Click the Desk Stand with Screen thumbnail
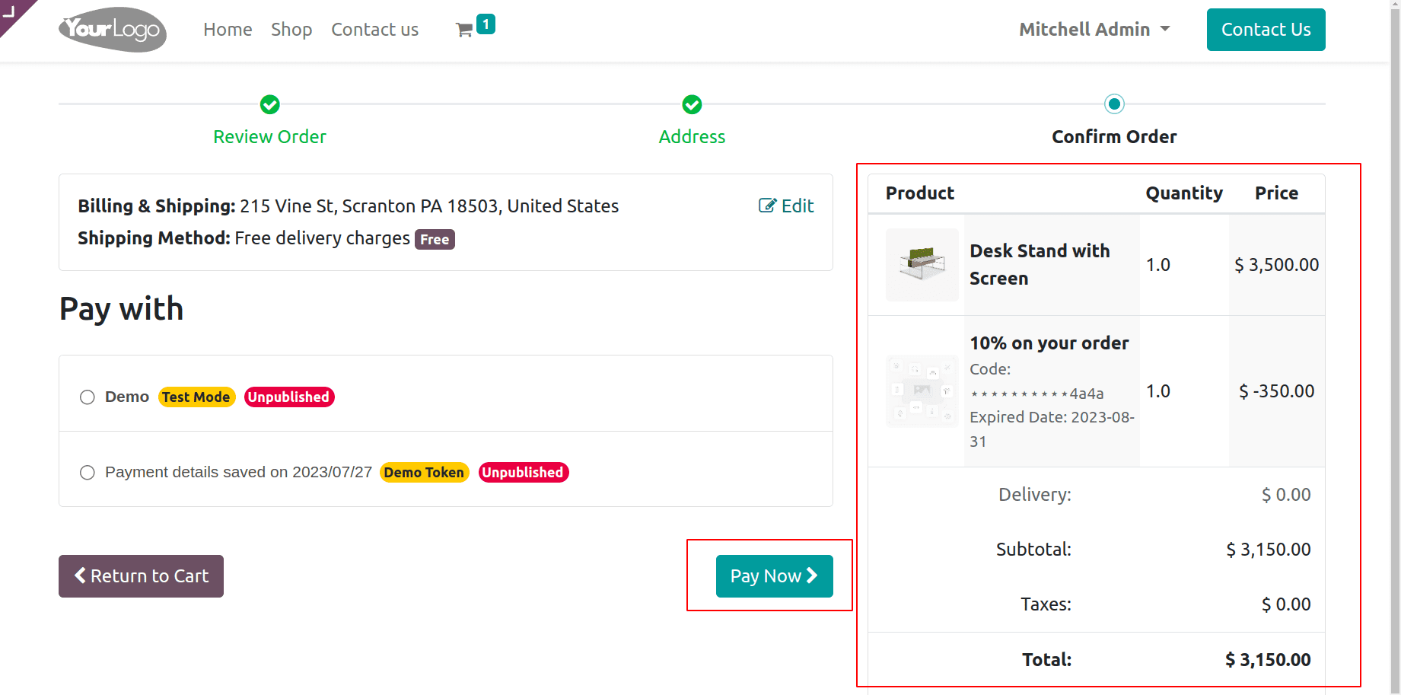Image resolution: width=1401 pixels, height=695 pixels. click(922, 265)
